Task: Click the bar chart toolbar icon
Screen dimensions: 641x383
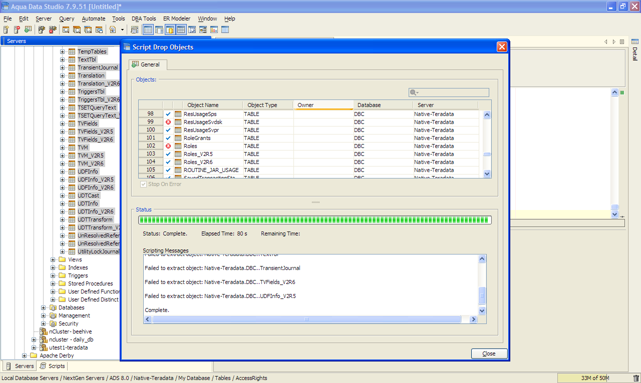Action: pos(214,30)
